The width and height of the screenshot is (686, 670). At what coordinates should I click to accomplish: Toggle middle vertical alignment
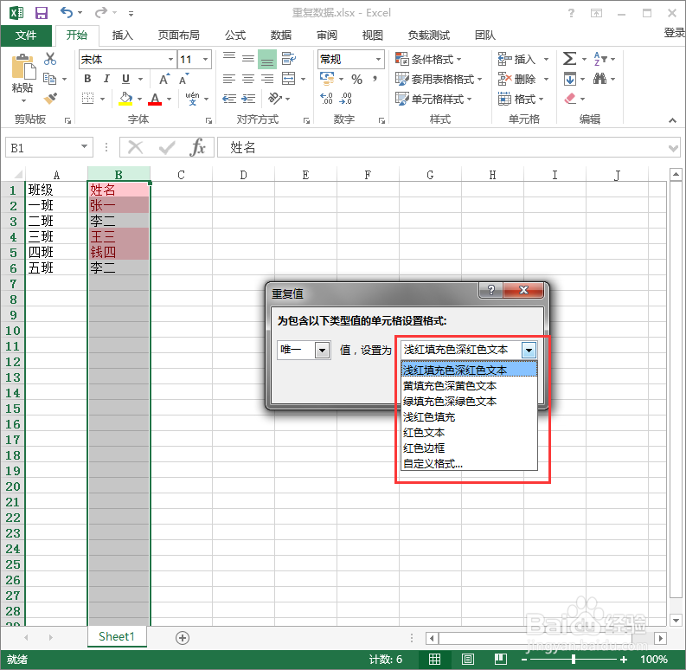(x=248, y=59)
